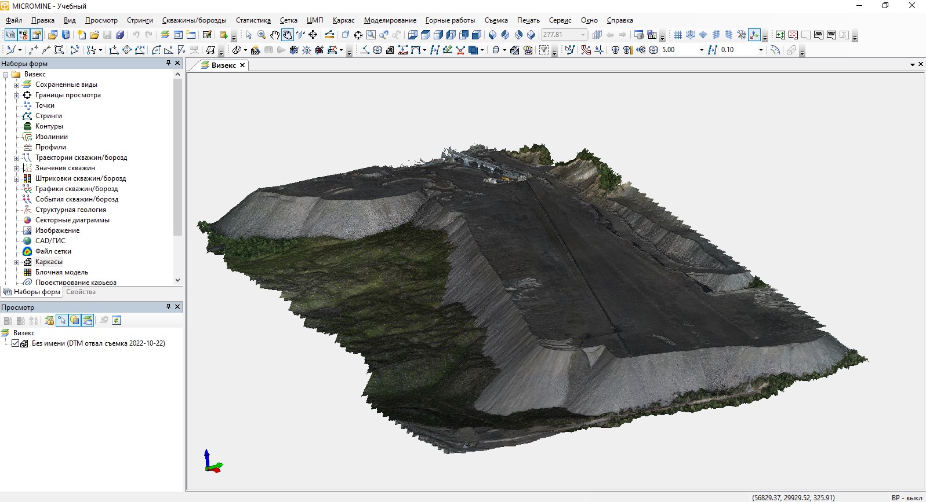Click the 3D axis orientation gizmo
926x502 pixels.
click(212, 461)
